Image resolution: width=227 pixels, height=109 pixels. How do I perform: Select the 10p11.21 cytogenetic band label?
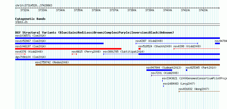(x=21, y=22)
